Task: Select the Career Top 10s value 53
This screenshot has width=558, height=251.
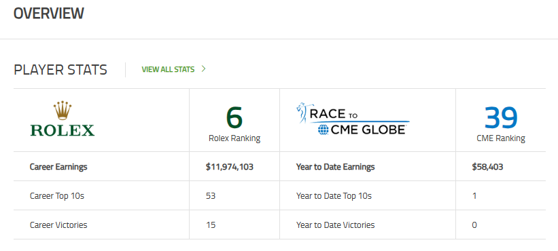Action: (x=211, y=195)
